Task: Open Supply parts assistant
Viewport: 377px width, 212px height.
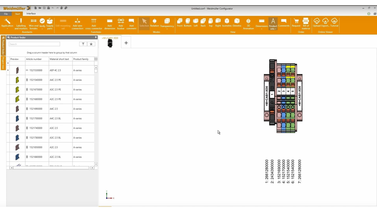Action: [50, 24]
